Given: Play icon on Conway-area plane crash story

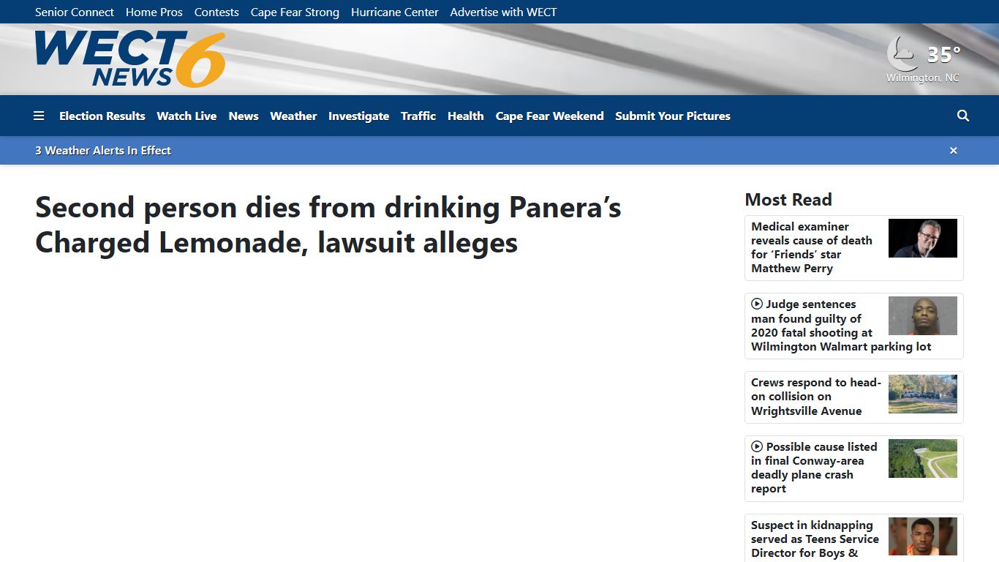Looking at the screenshot, I should 757,446.
